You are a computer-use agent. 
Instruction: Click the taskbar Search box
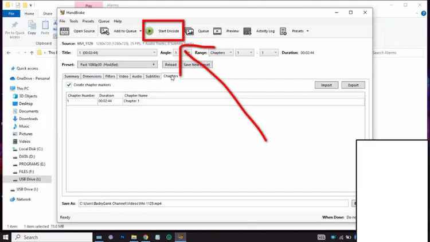(x=52, y=237)
